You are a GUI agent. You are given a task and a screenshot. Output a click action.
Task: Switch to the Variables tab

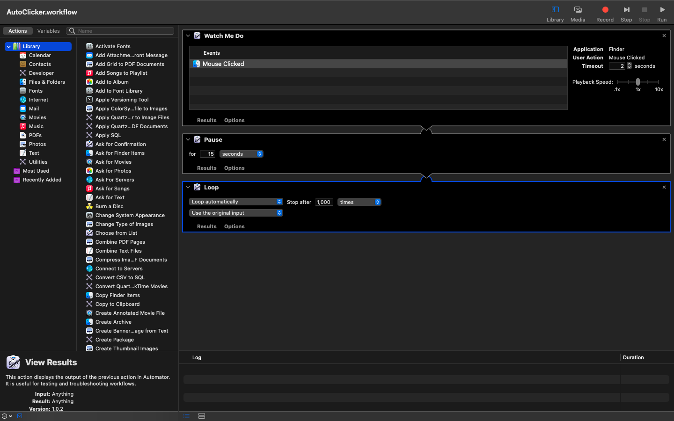(x=48, y=31)
